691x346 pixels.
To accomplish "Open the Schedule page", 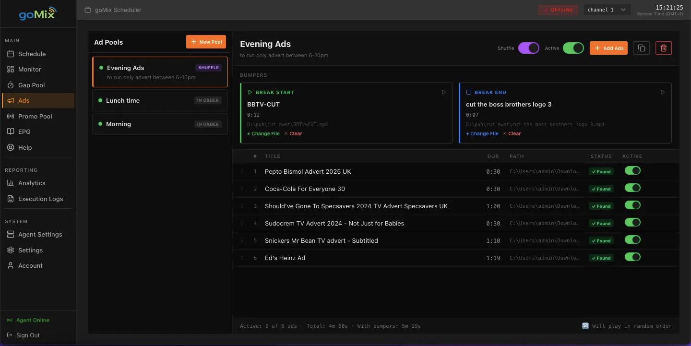I will point(38,54).
